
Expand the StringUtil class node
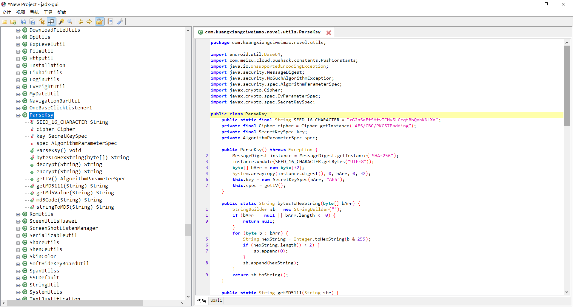tap(18, 285)
